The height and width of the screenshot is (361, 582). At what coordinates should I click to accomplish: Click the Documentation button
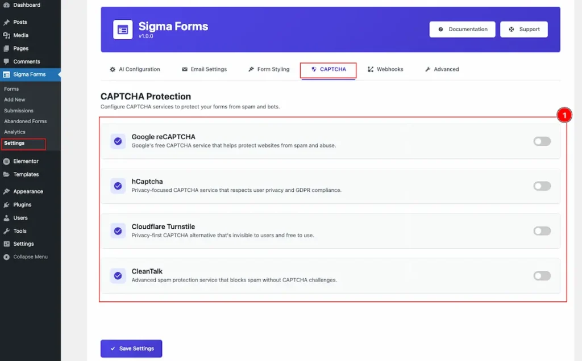coord(462,30)
